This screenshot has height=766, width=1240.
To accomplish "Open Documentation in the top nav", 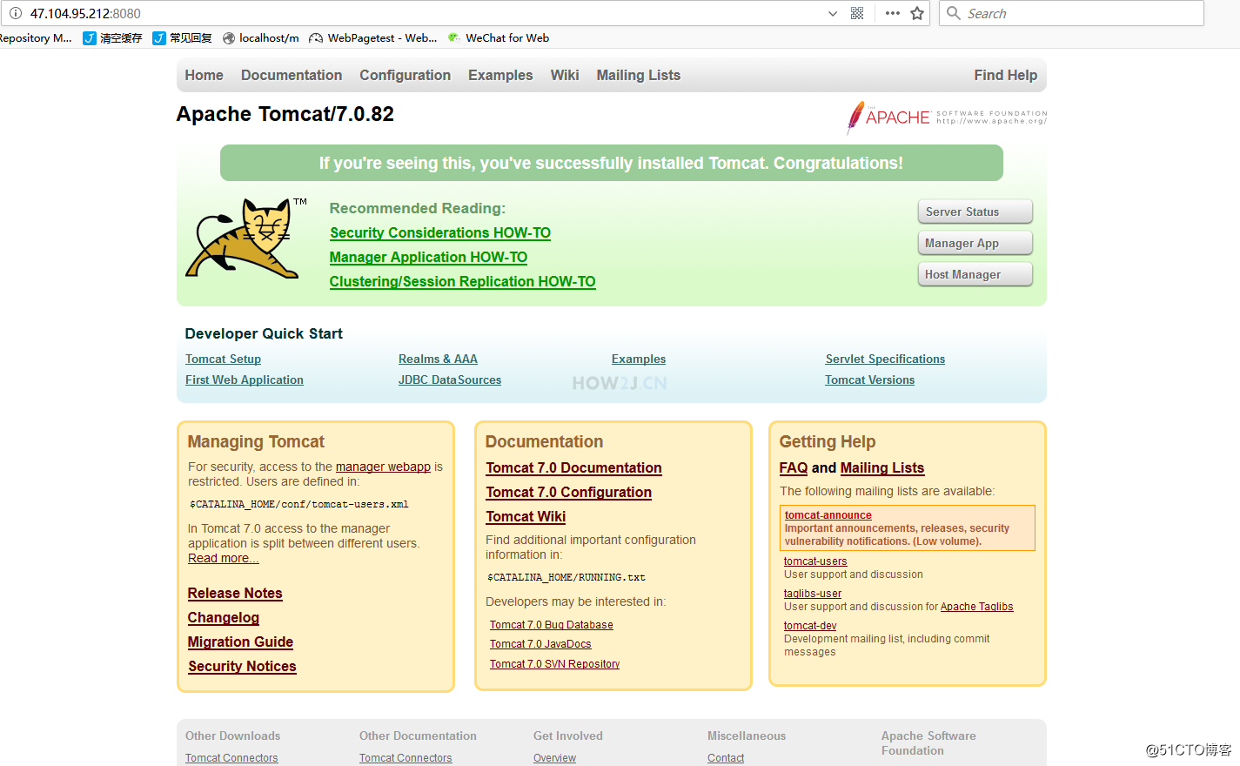I will click(x=292, y=75).
